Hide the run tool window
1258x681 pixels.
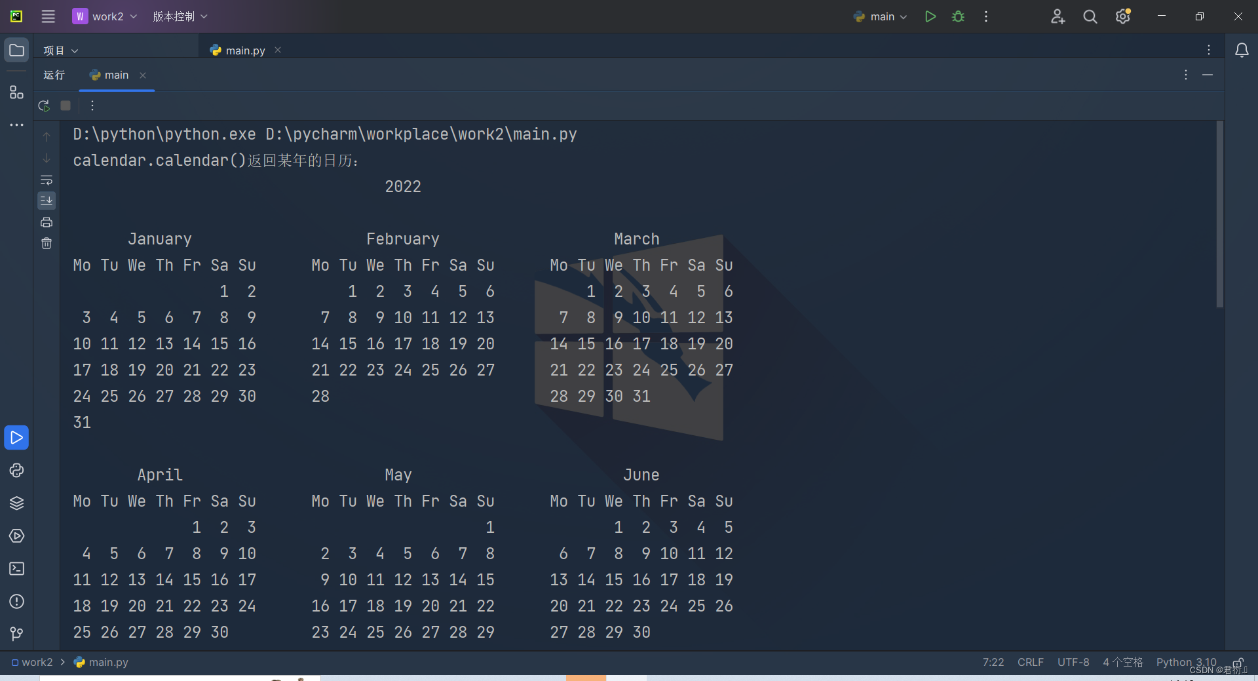(x=1208, y=75)
